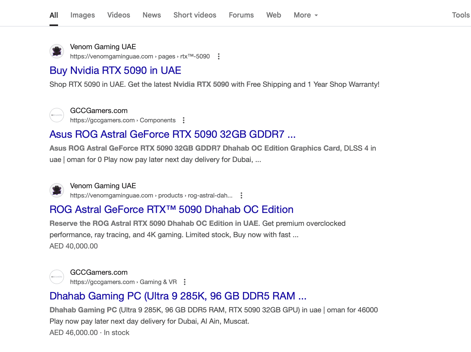Open the 'Dhahab Gaming PC (Ultra 9 285K' result
This screenshot has width=471, height=352.
tap(178, 296)
